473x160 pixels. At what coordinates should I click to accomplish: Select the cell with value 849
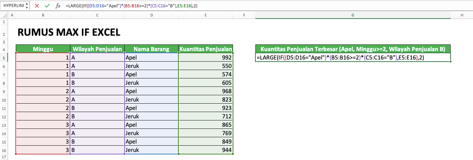tap(206, 141)
